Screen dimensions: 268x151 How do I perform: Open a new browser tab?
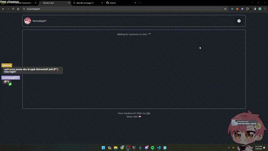pyautogui.click(x=140, y=3)
